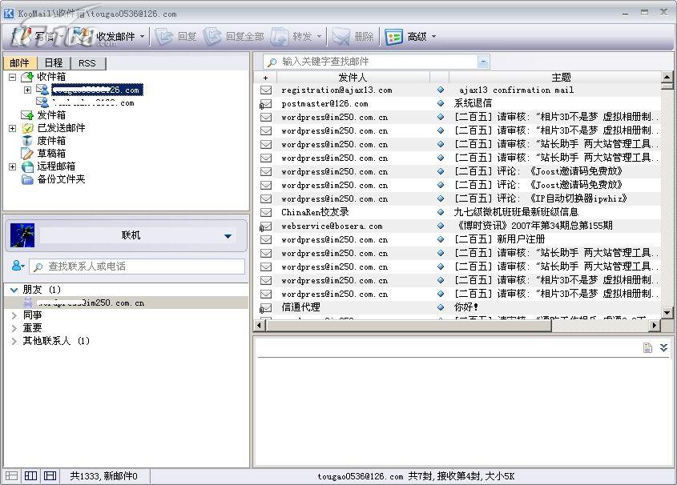This screenshot has height=485, width=677.
Task: Expand the 已发送邮件 tree node
Action: [x=13, y=128]
